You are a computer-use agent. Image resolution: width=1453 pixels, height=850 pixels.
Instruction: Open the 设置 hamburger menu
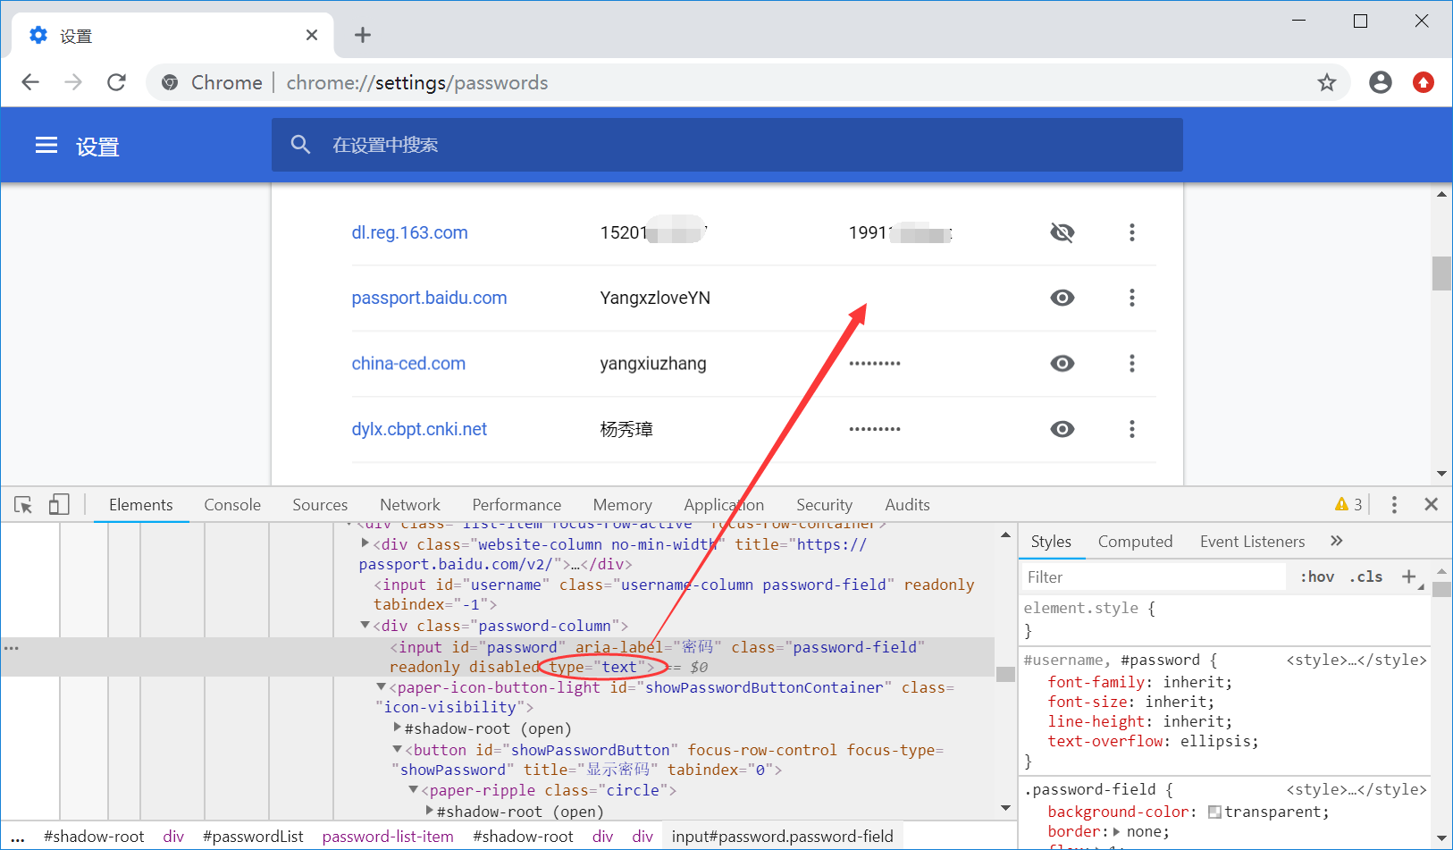46,145
